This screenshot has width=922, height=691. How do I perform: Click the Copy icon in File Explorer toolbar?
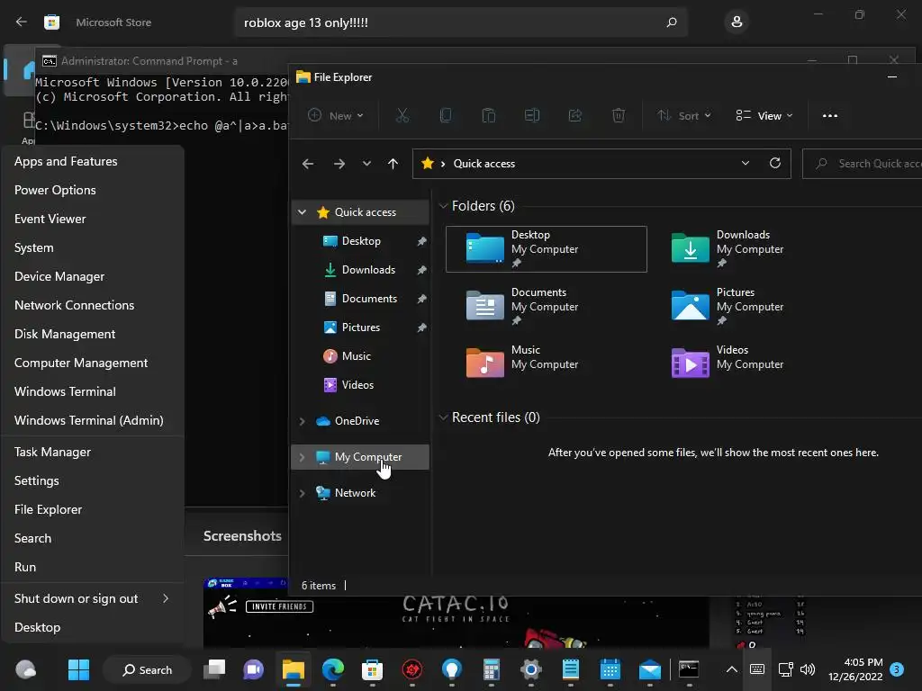[x=446, y=116]
